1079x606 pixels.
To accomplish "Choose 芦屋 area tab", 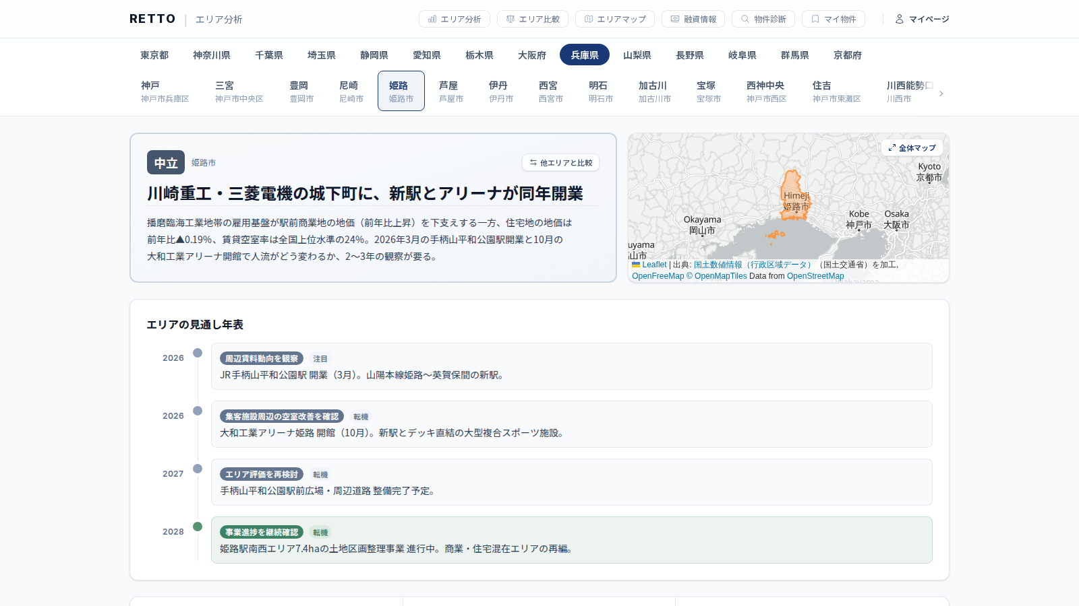I will tap(451, 91).
